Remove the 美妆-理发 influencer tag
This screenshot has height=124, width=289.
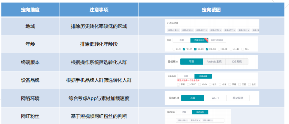click(199, 120)
